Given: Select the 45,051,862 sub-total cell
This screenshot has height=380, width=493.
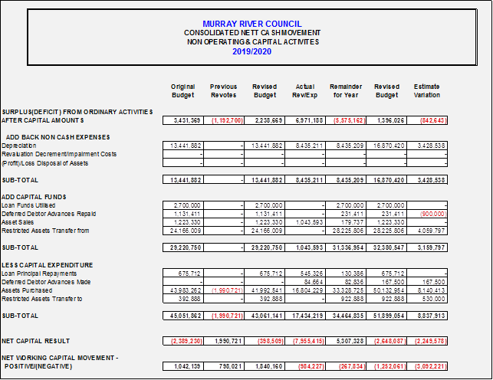Looking at the screenshot, I should pyautogui.click(x=183, y=316).
